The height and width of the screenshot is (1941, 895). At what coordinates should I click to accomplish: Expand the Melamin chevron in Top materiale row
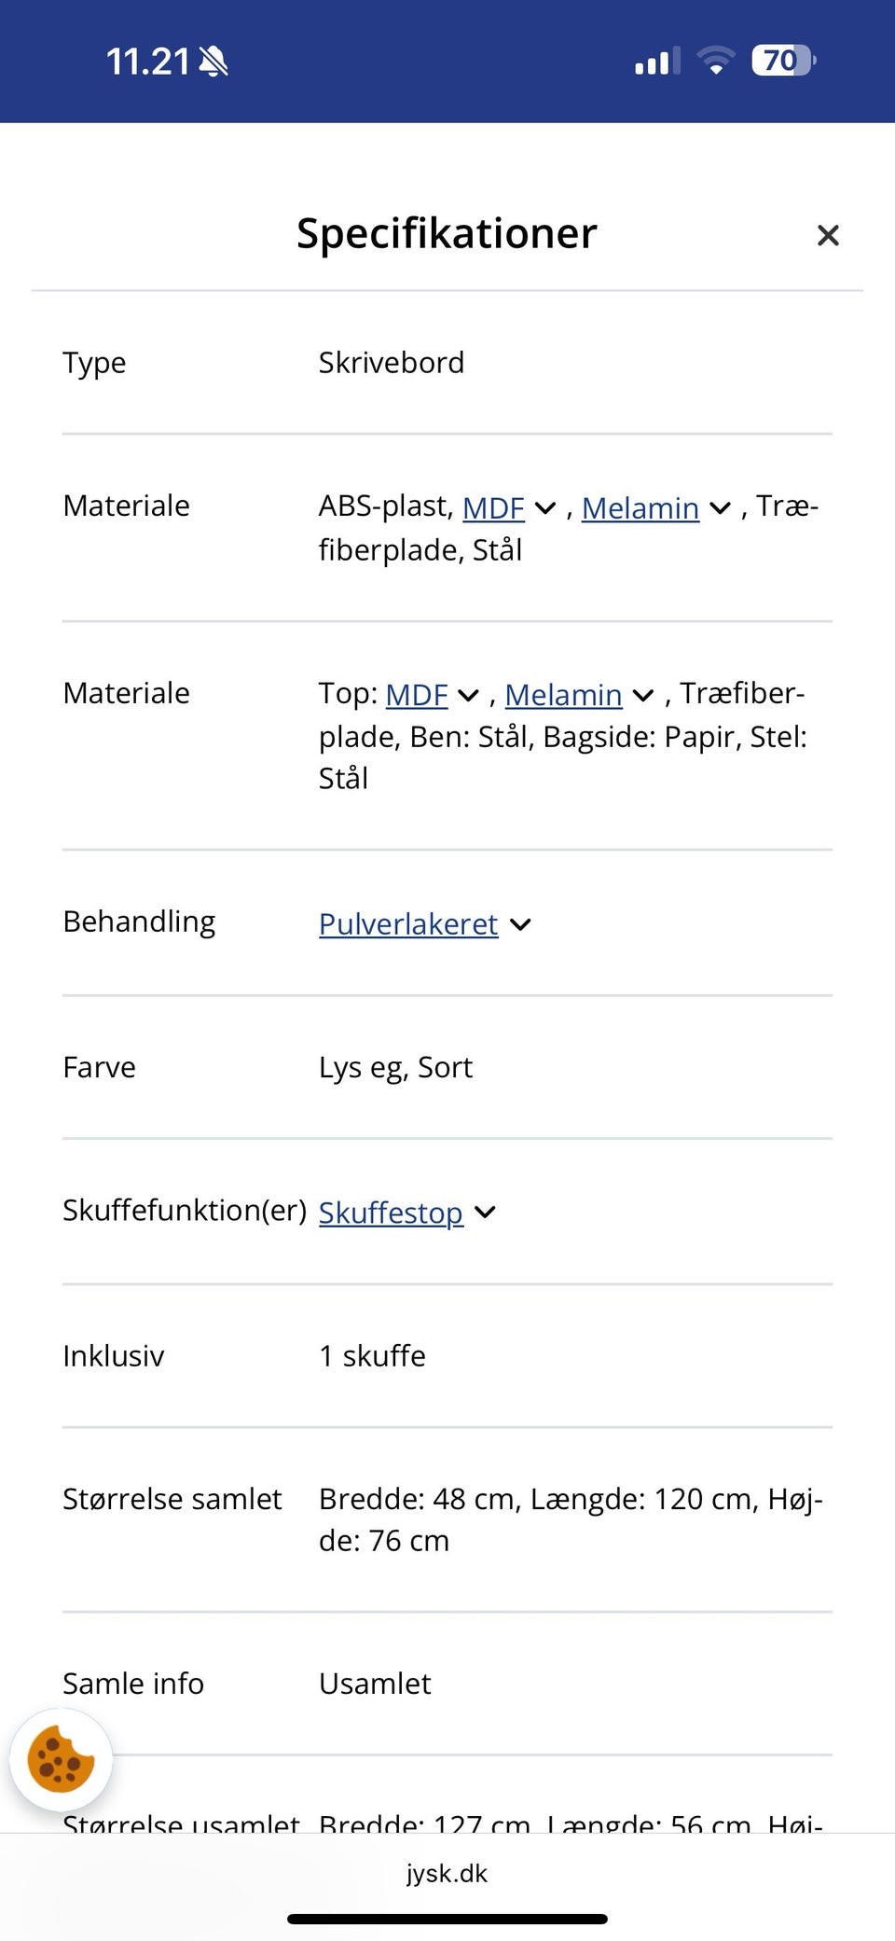click(641, 696)
